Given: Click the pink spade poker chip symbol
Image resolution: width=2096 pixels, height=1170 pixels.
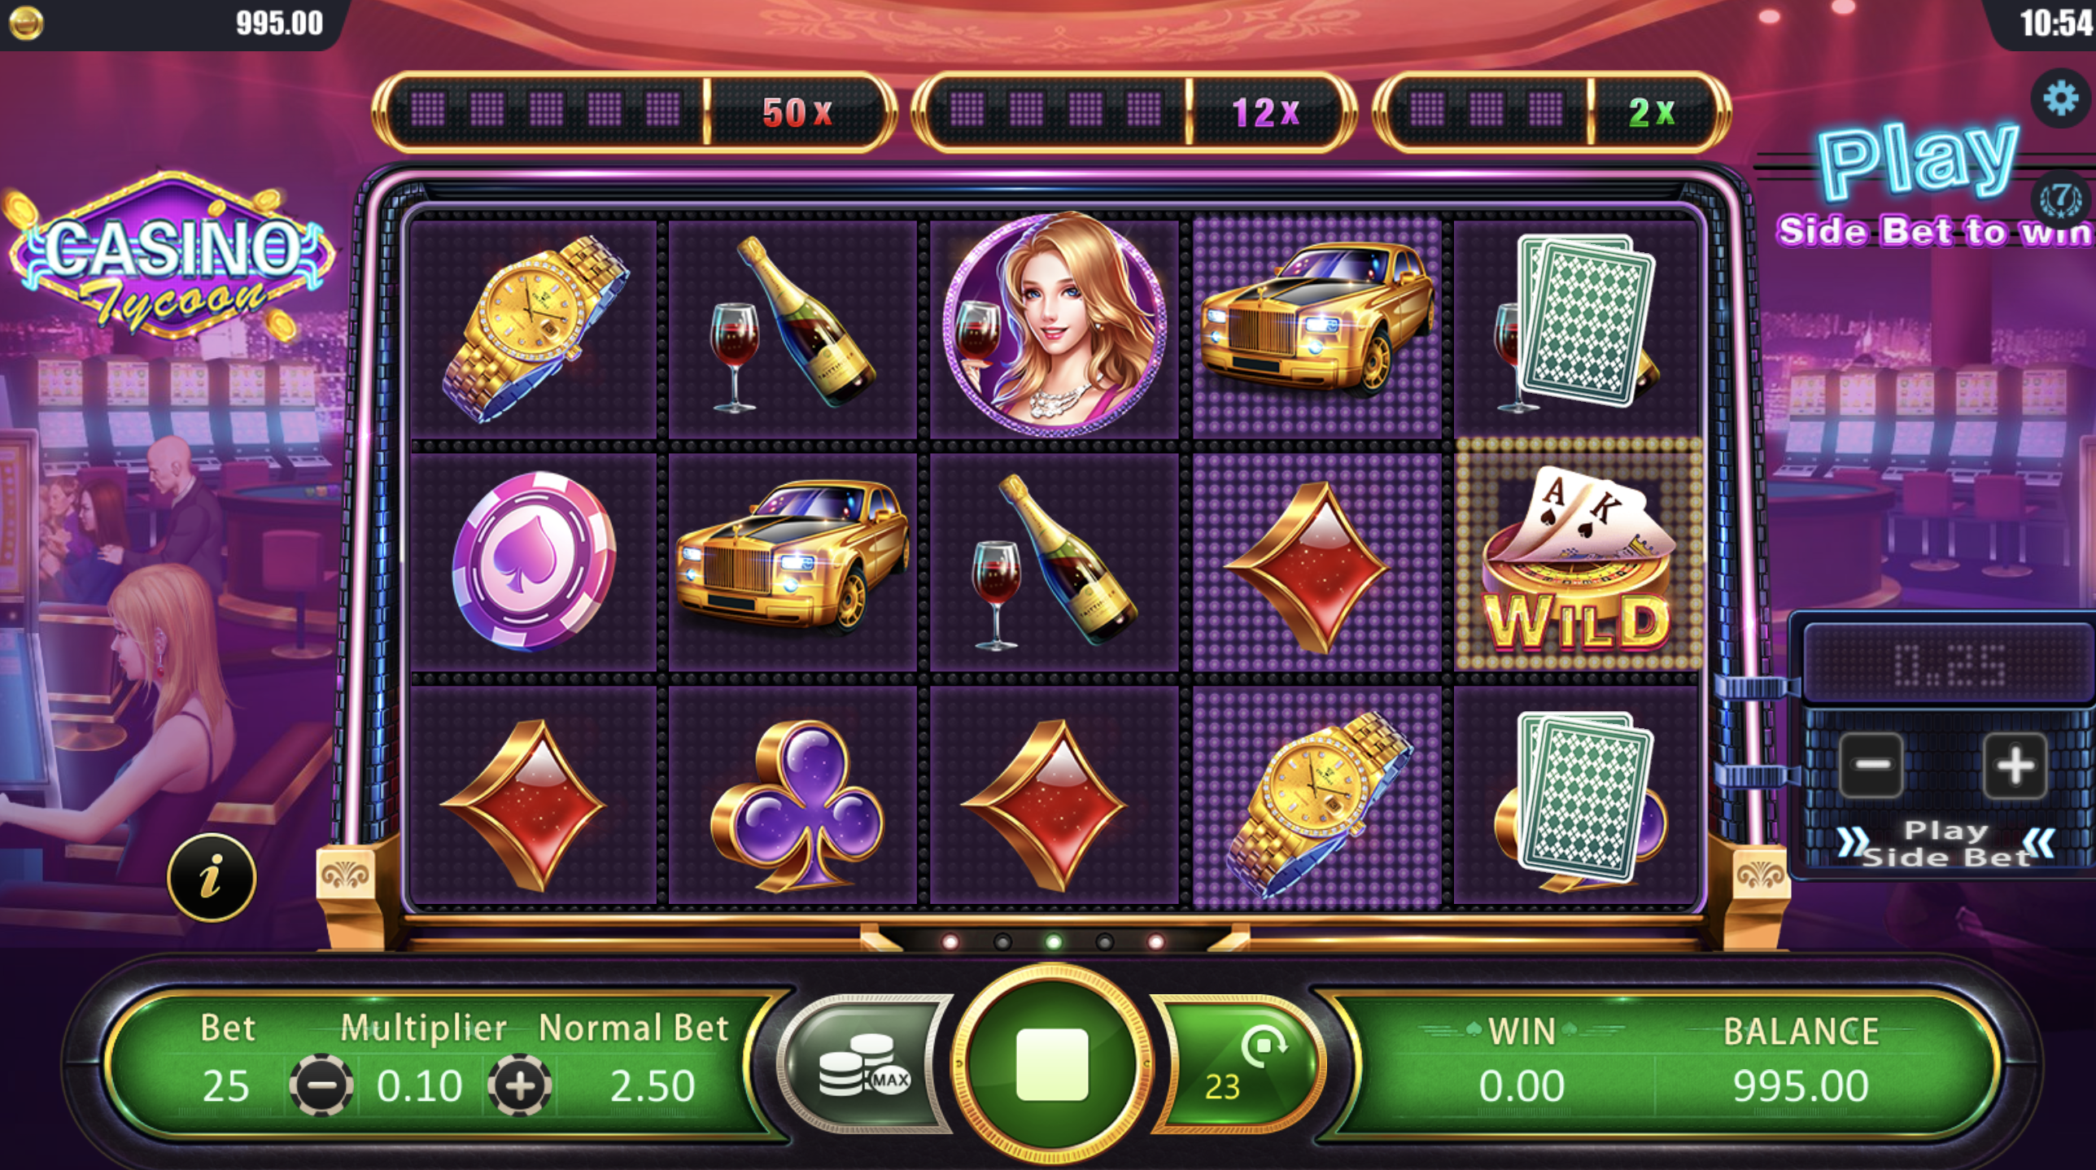Looking at the screenshot, I should pos(534,561).
